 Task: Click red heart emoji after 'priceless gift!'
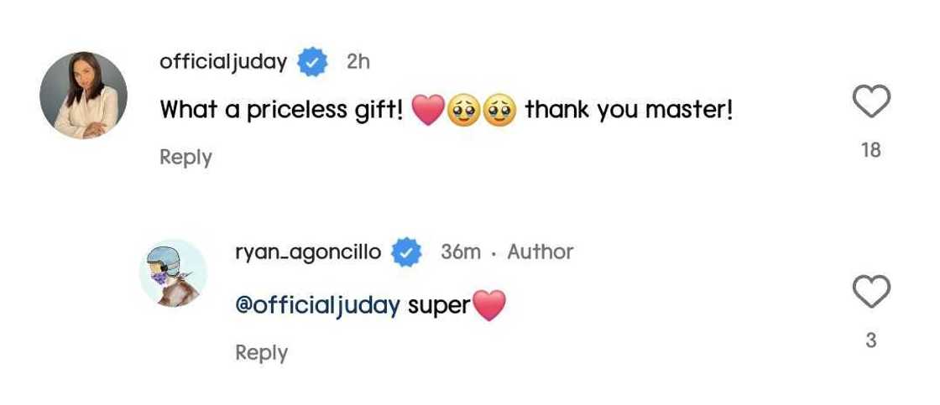428,112
